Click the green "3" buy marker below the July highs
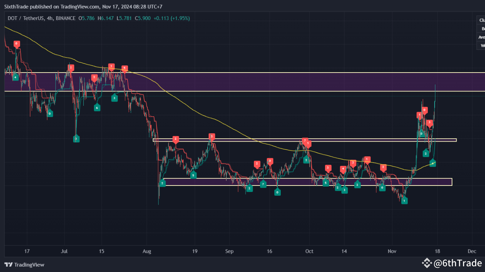 coord(114,98)
